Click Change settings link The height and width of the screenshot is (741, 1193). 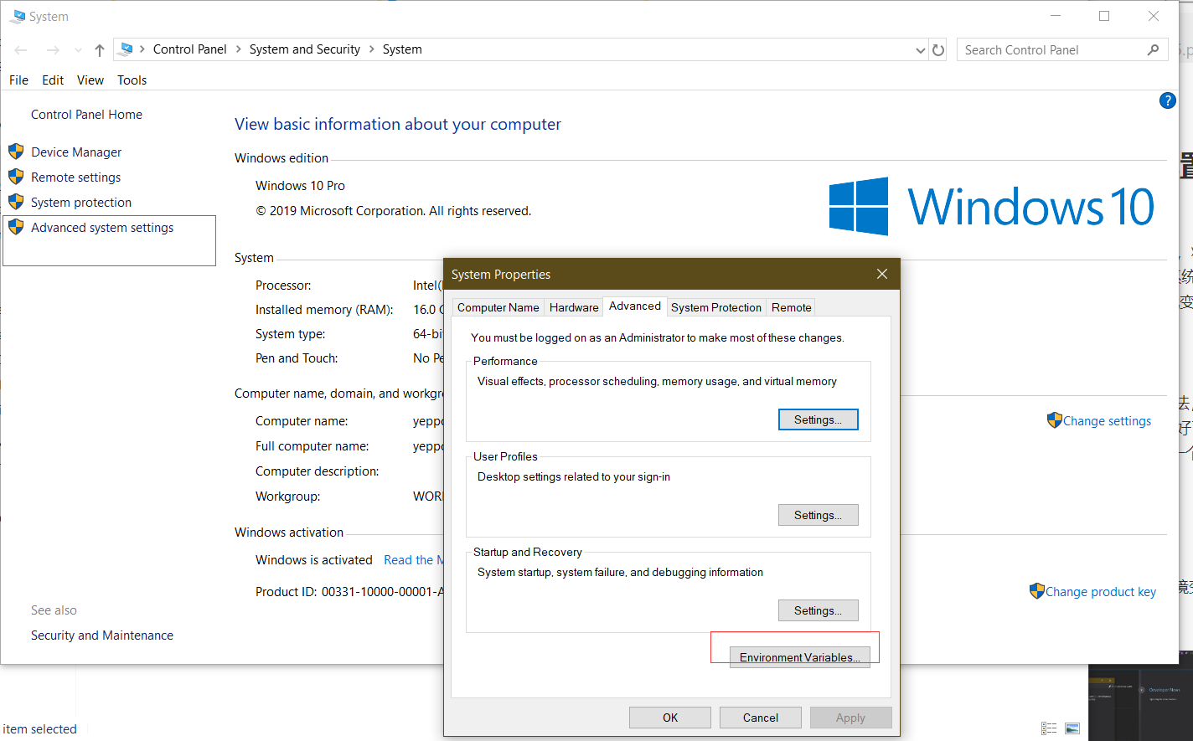(x=1107, y=421)
